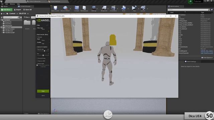
Task: Collapse the Content root folder
Action: tap(1, 20)
